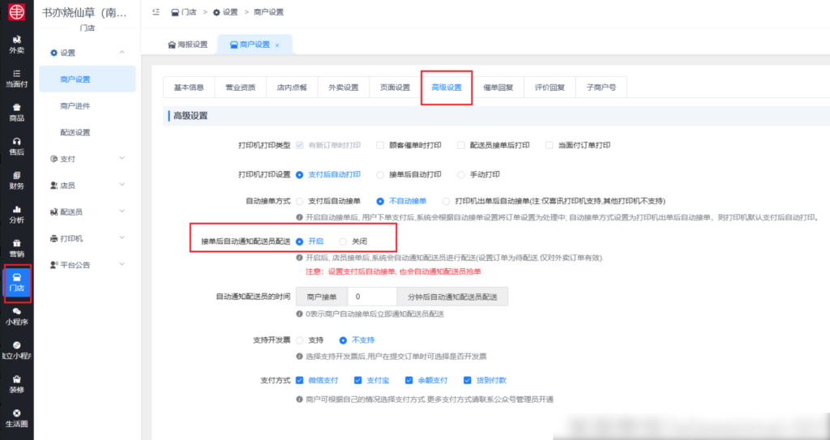Screen dimensions: 830x440
Task: Select 支持 for invoice option
Action: click(x=300, y=340)
